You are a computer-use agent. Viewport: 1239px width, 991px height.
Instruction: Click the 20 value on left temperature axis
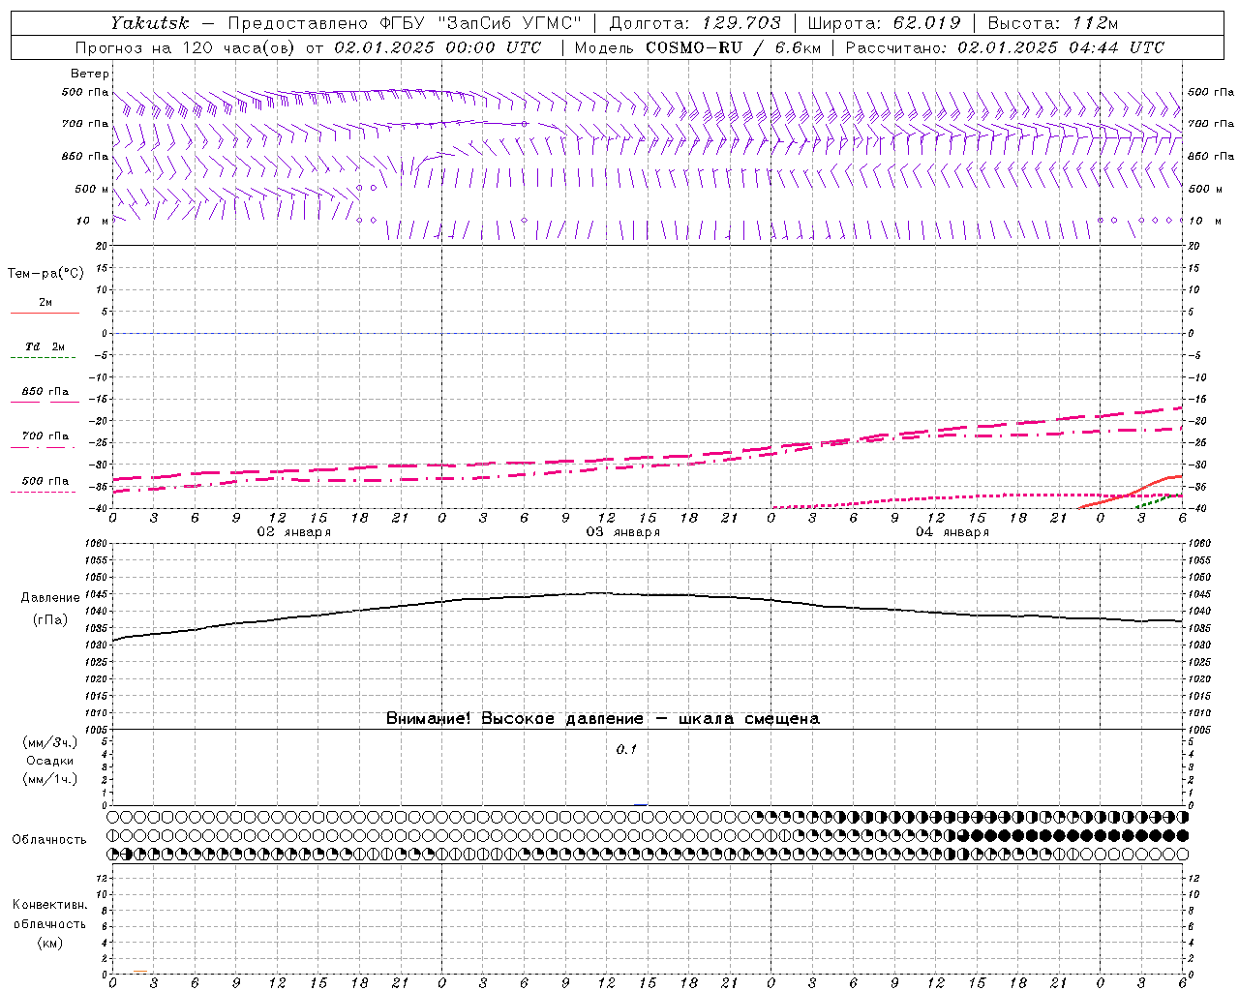[x=101, y=246]
